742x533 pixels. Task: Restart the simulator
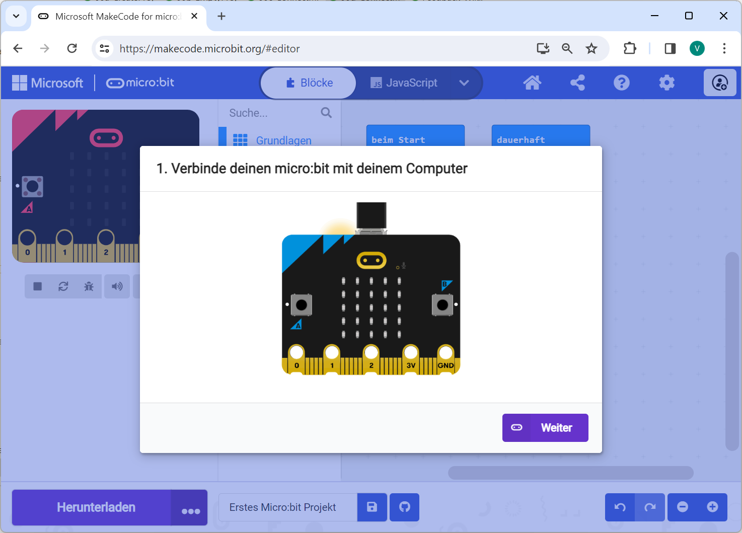pyautogui.click(x=63, y=286)
